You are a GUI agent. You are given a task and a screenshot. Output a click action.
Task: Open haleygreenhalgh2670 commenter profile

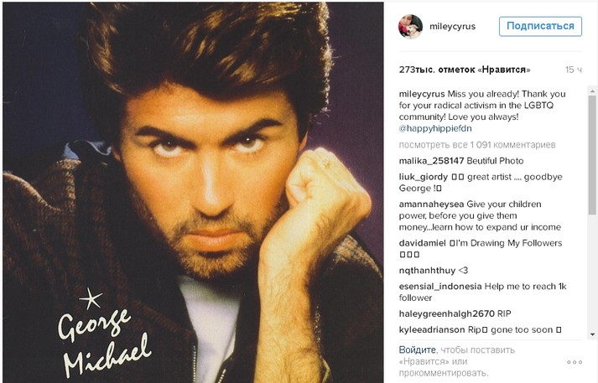click(x=446, y=313)
